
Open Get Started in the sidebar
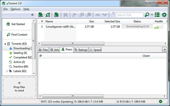pyautogui.click(x=16, y=24)
